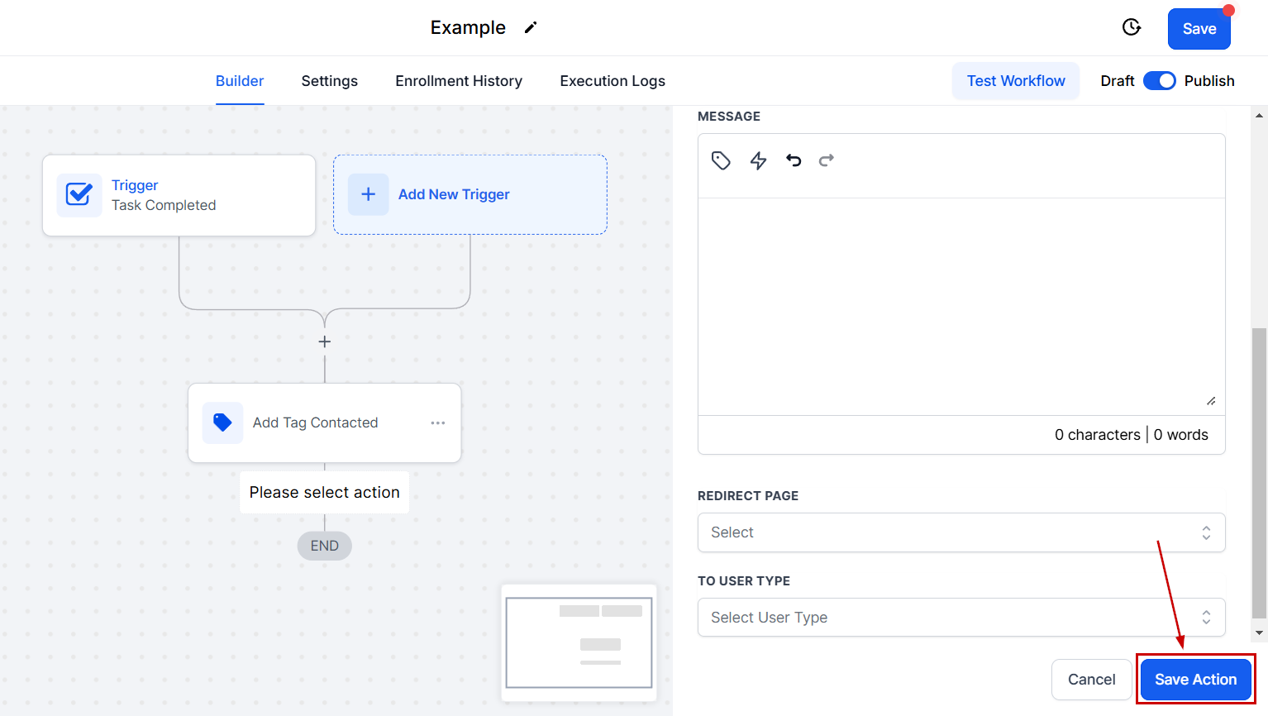Undo last message edit
Viewport: 1268px width, 716px height.
point(794,160)
